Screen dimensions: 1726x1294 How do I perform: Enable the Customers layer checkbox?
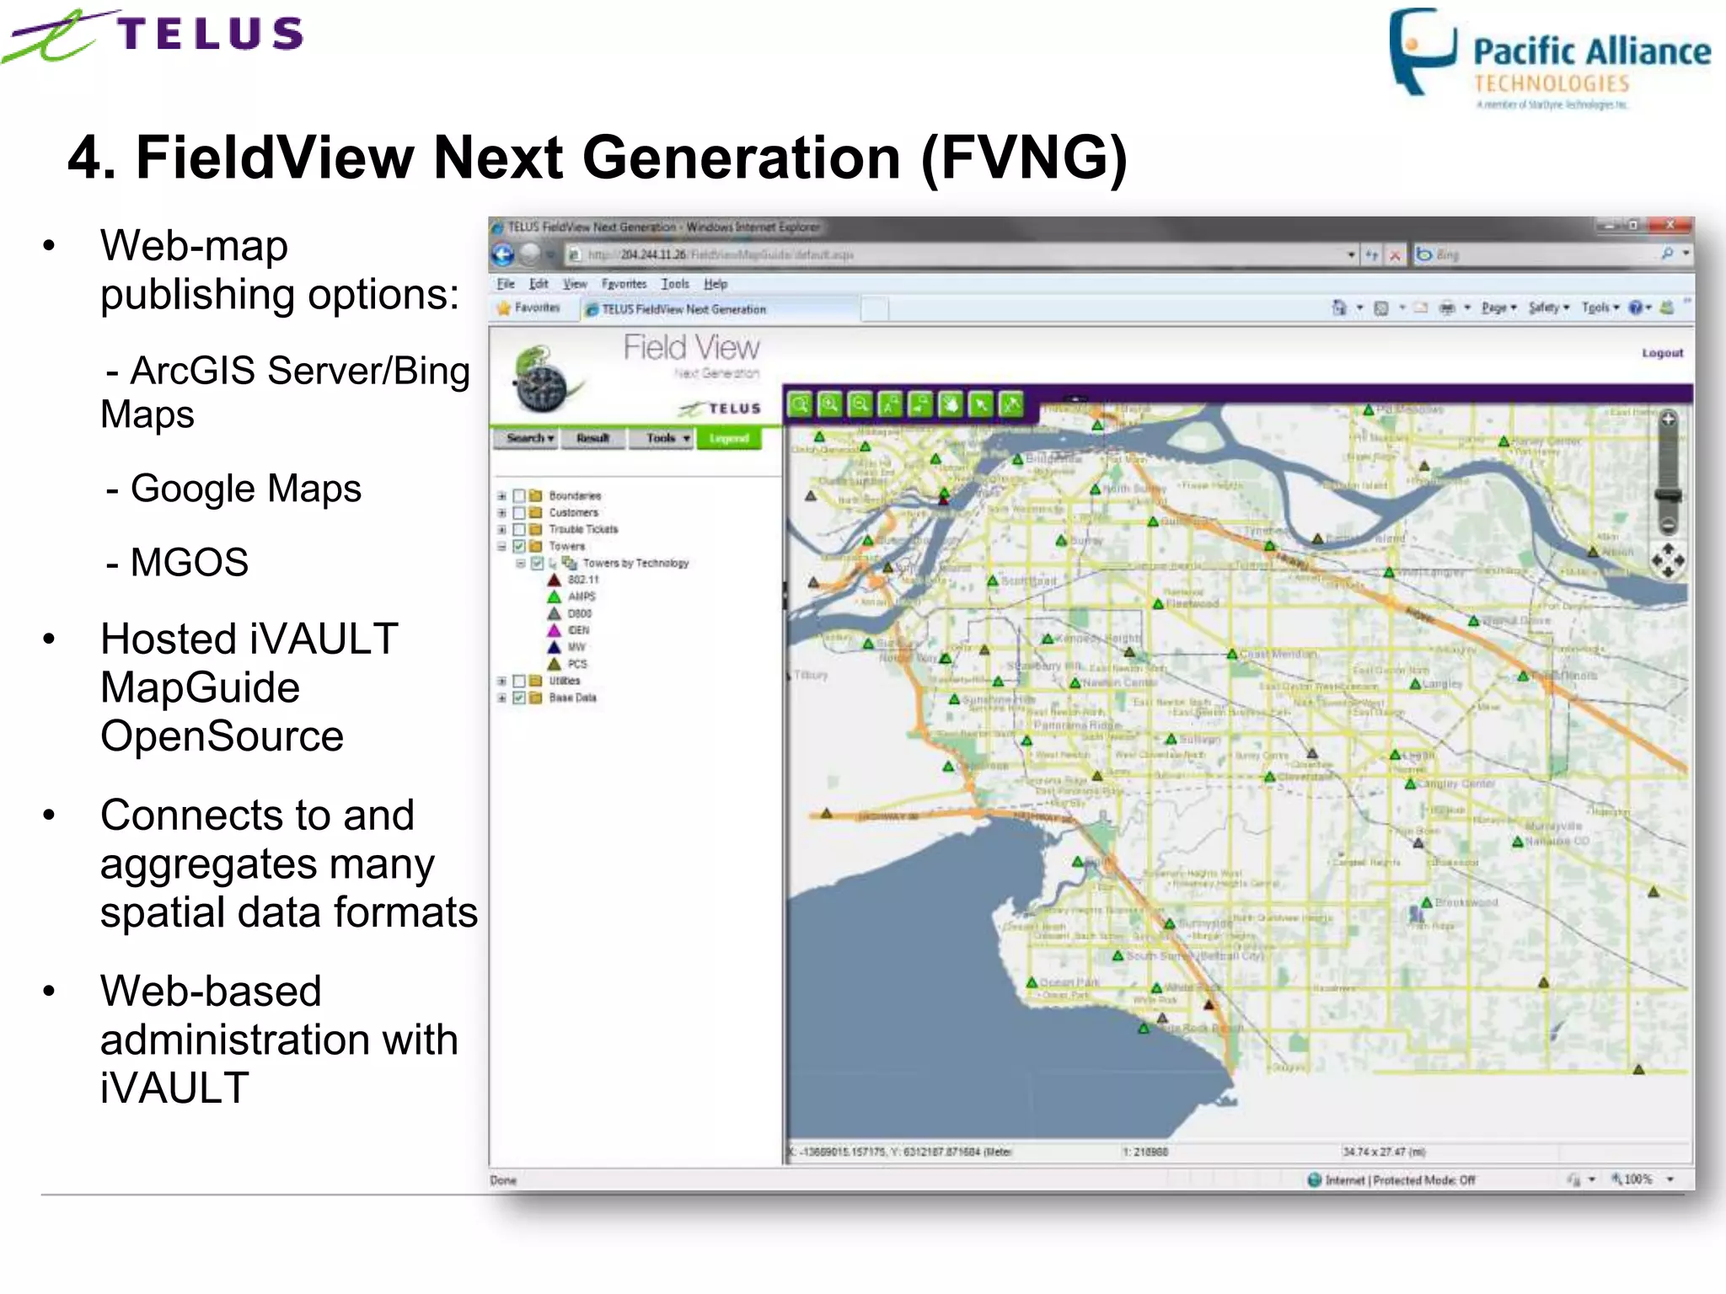tap(519, 513)
